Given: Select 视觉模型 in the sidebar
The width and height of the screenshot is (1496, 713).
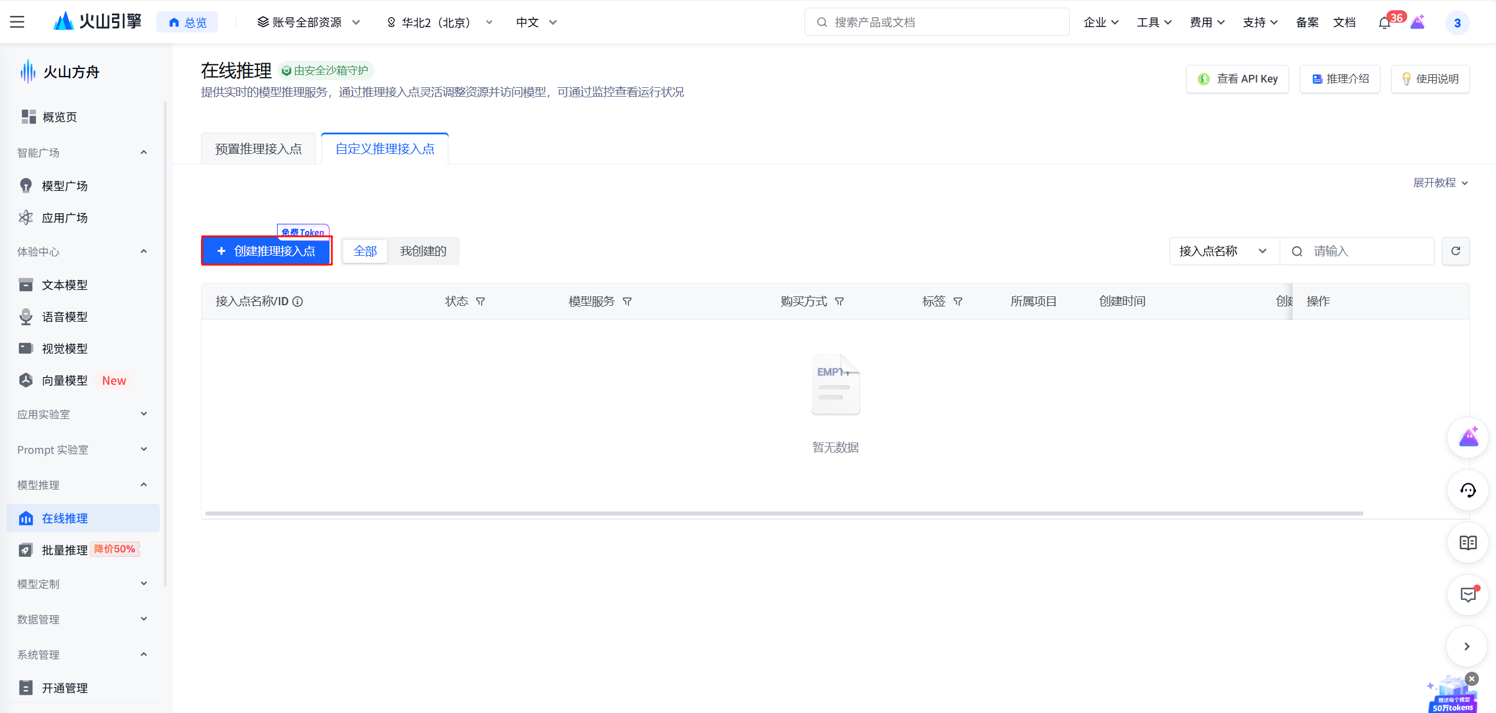Looking at the screenshot, I should 64,348.
